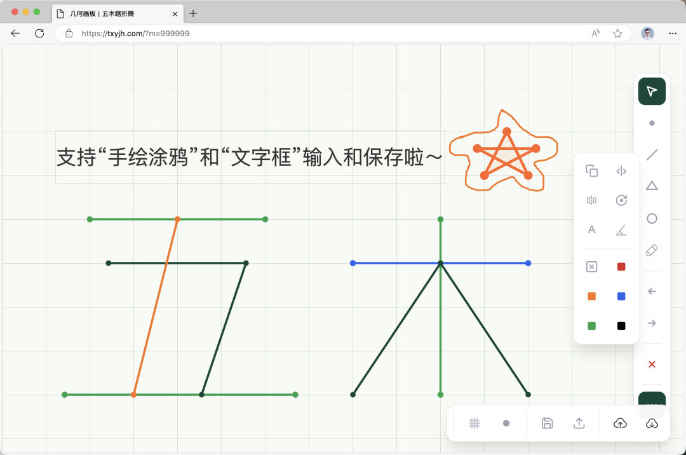The image size is (686, 455).
Task: Open the text label tool A
Action: click(591, 229)
